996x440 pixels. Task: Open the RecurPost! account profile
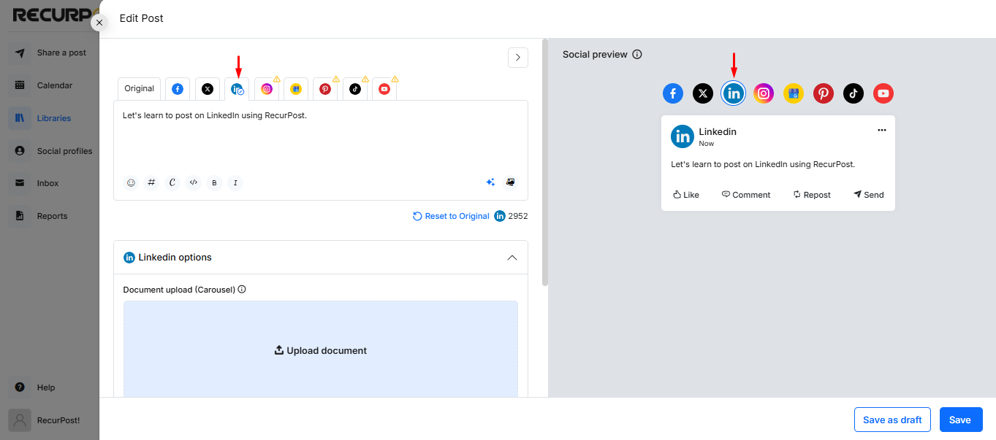(50, 420)
